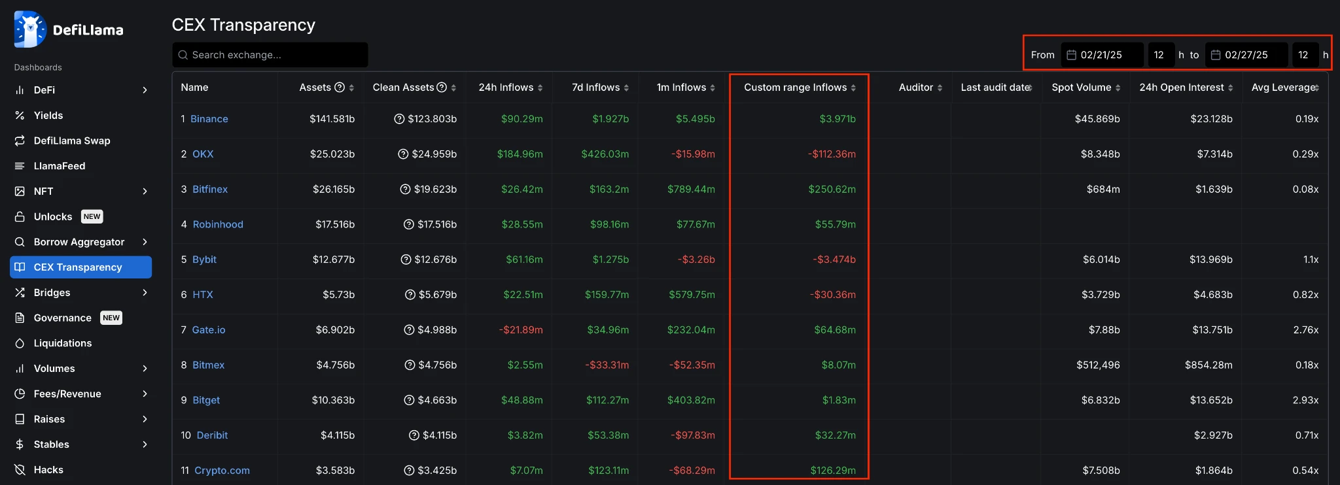Image resolution: width=1340 pixels, height=485 pixels.
Task: Click the Search exchange input field
Action: pos(275,55)
